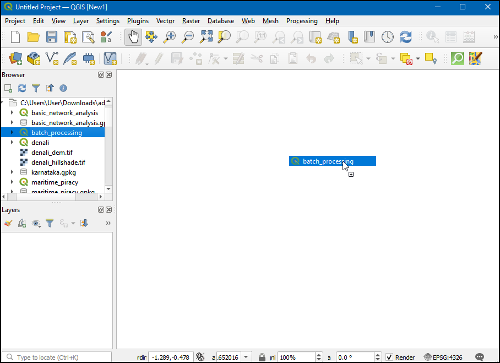Open the Layer menu

(81, 21)
